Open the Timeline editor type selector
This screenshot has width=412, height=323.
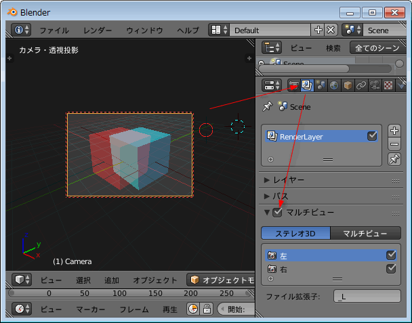[22, 309]
